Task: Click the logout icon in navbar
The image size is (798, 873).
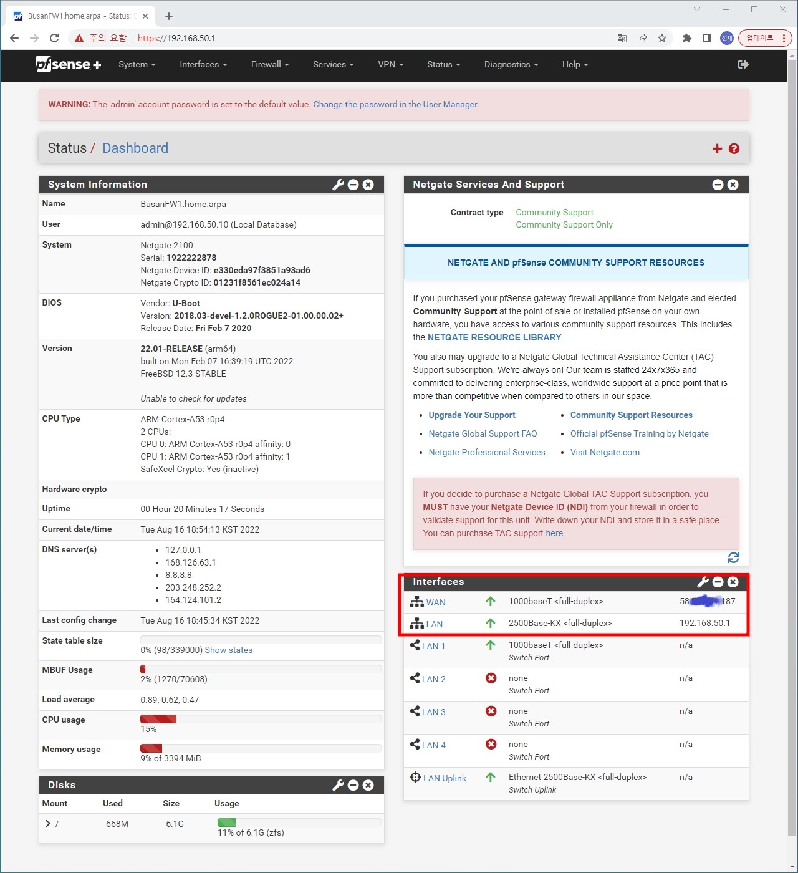Action: tap(743, 64)
